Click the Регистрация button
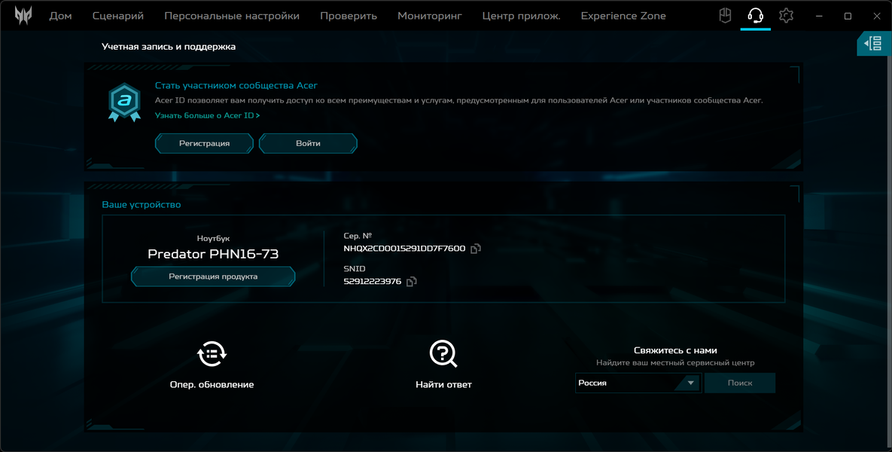Image resolution: width=892 pixels, height=452 pixels. click(204, 143)
